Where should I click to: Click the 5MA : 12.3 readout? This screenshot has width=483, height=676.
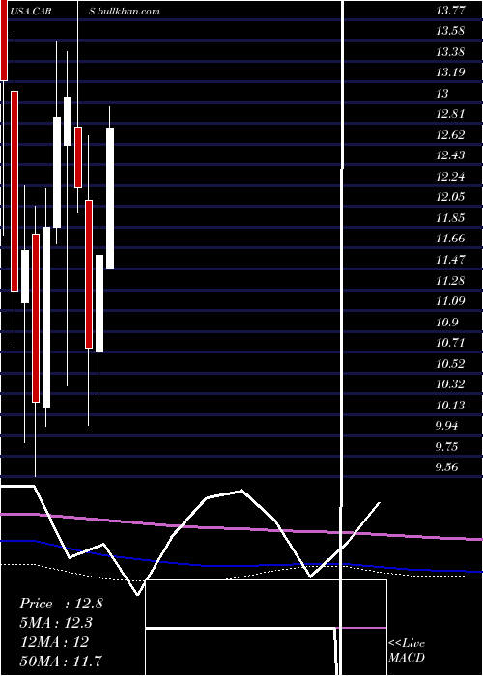(x=56, y=623)
